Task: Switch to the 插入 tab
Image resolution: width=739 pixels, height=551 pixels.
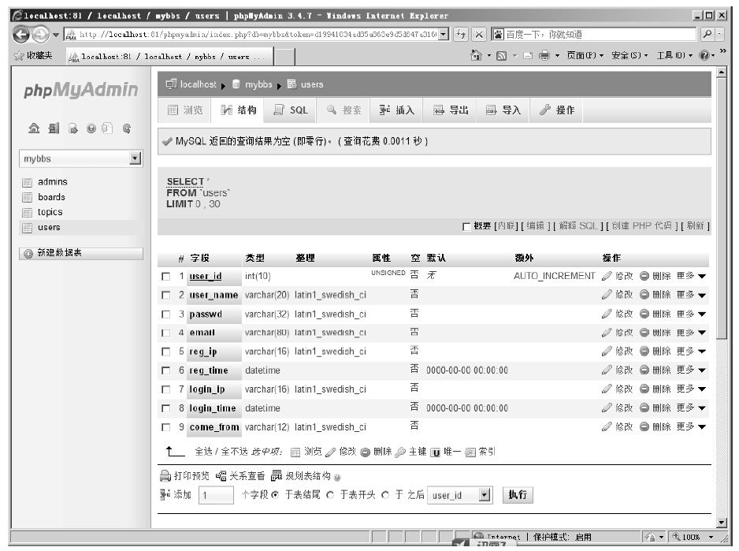Action: coord(396,110)
